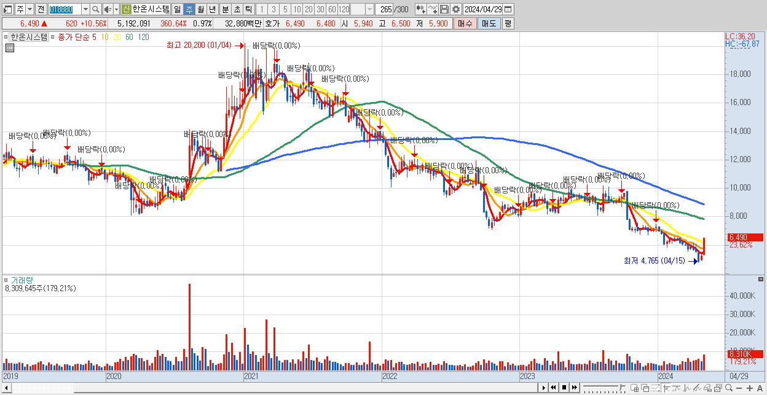Image resolution: width=767 pixels, height=395 pixels.
Task: Zoom in with the plus icon
Action: coord(749,388)
